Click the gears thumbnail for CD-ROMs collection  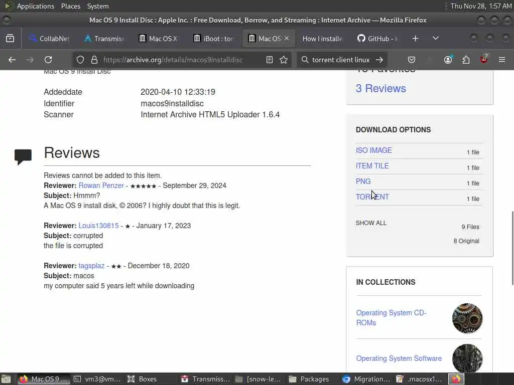point(467,318)
